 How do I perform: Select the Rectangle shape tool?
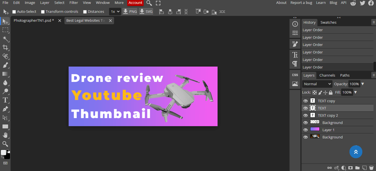5,126
